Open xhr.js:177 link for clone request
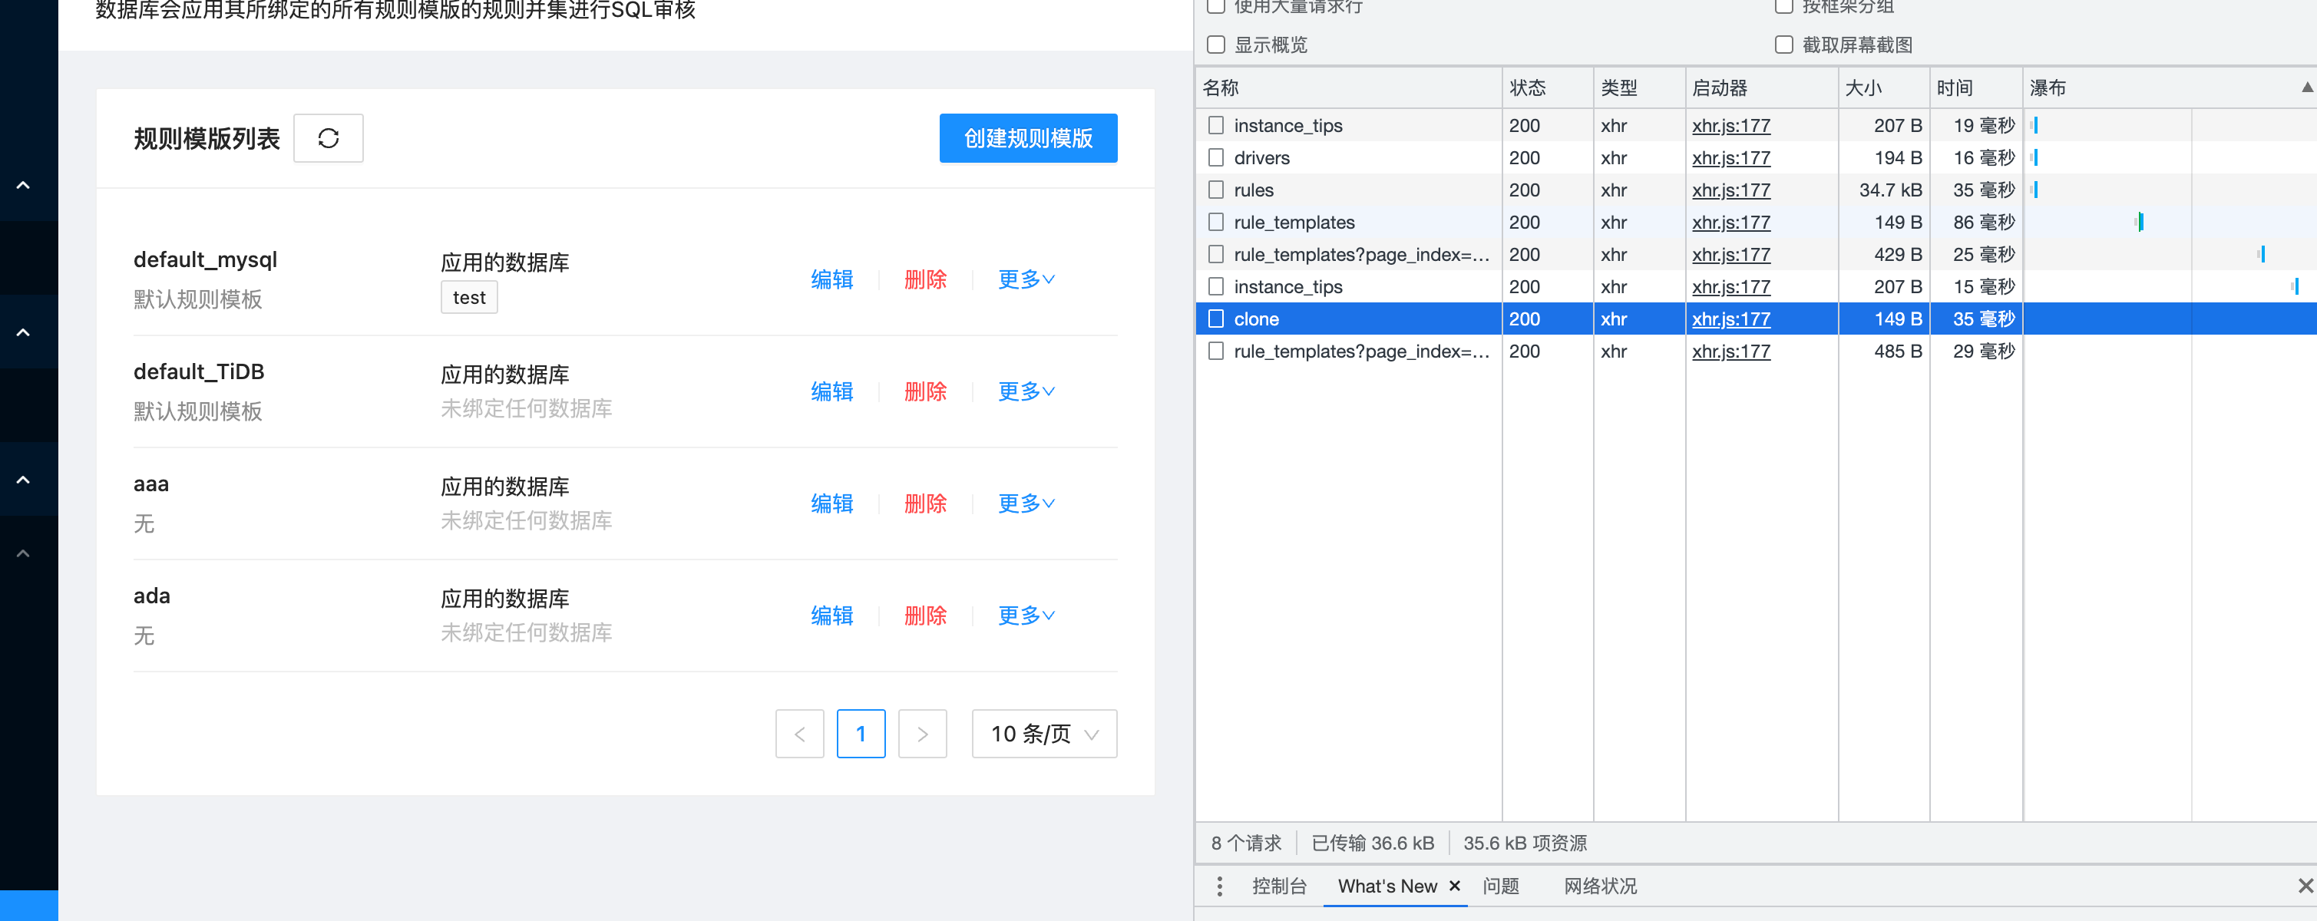 pos(1730,319)
